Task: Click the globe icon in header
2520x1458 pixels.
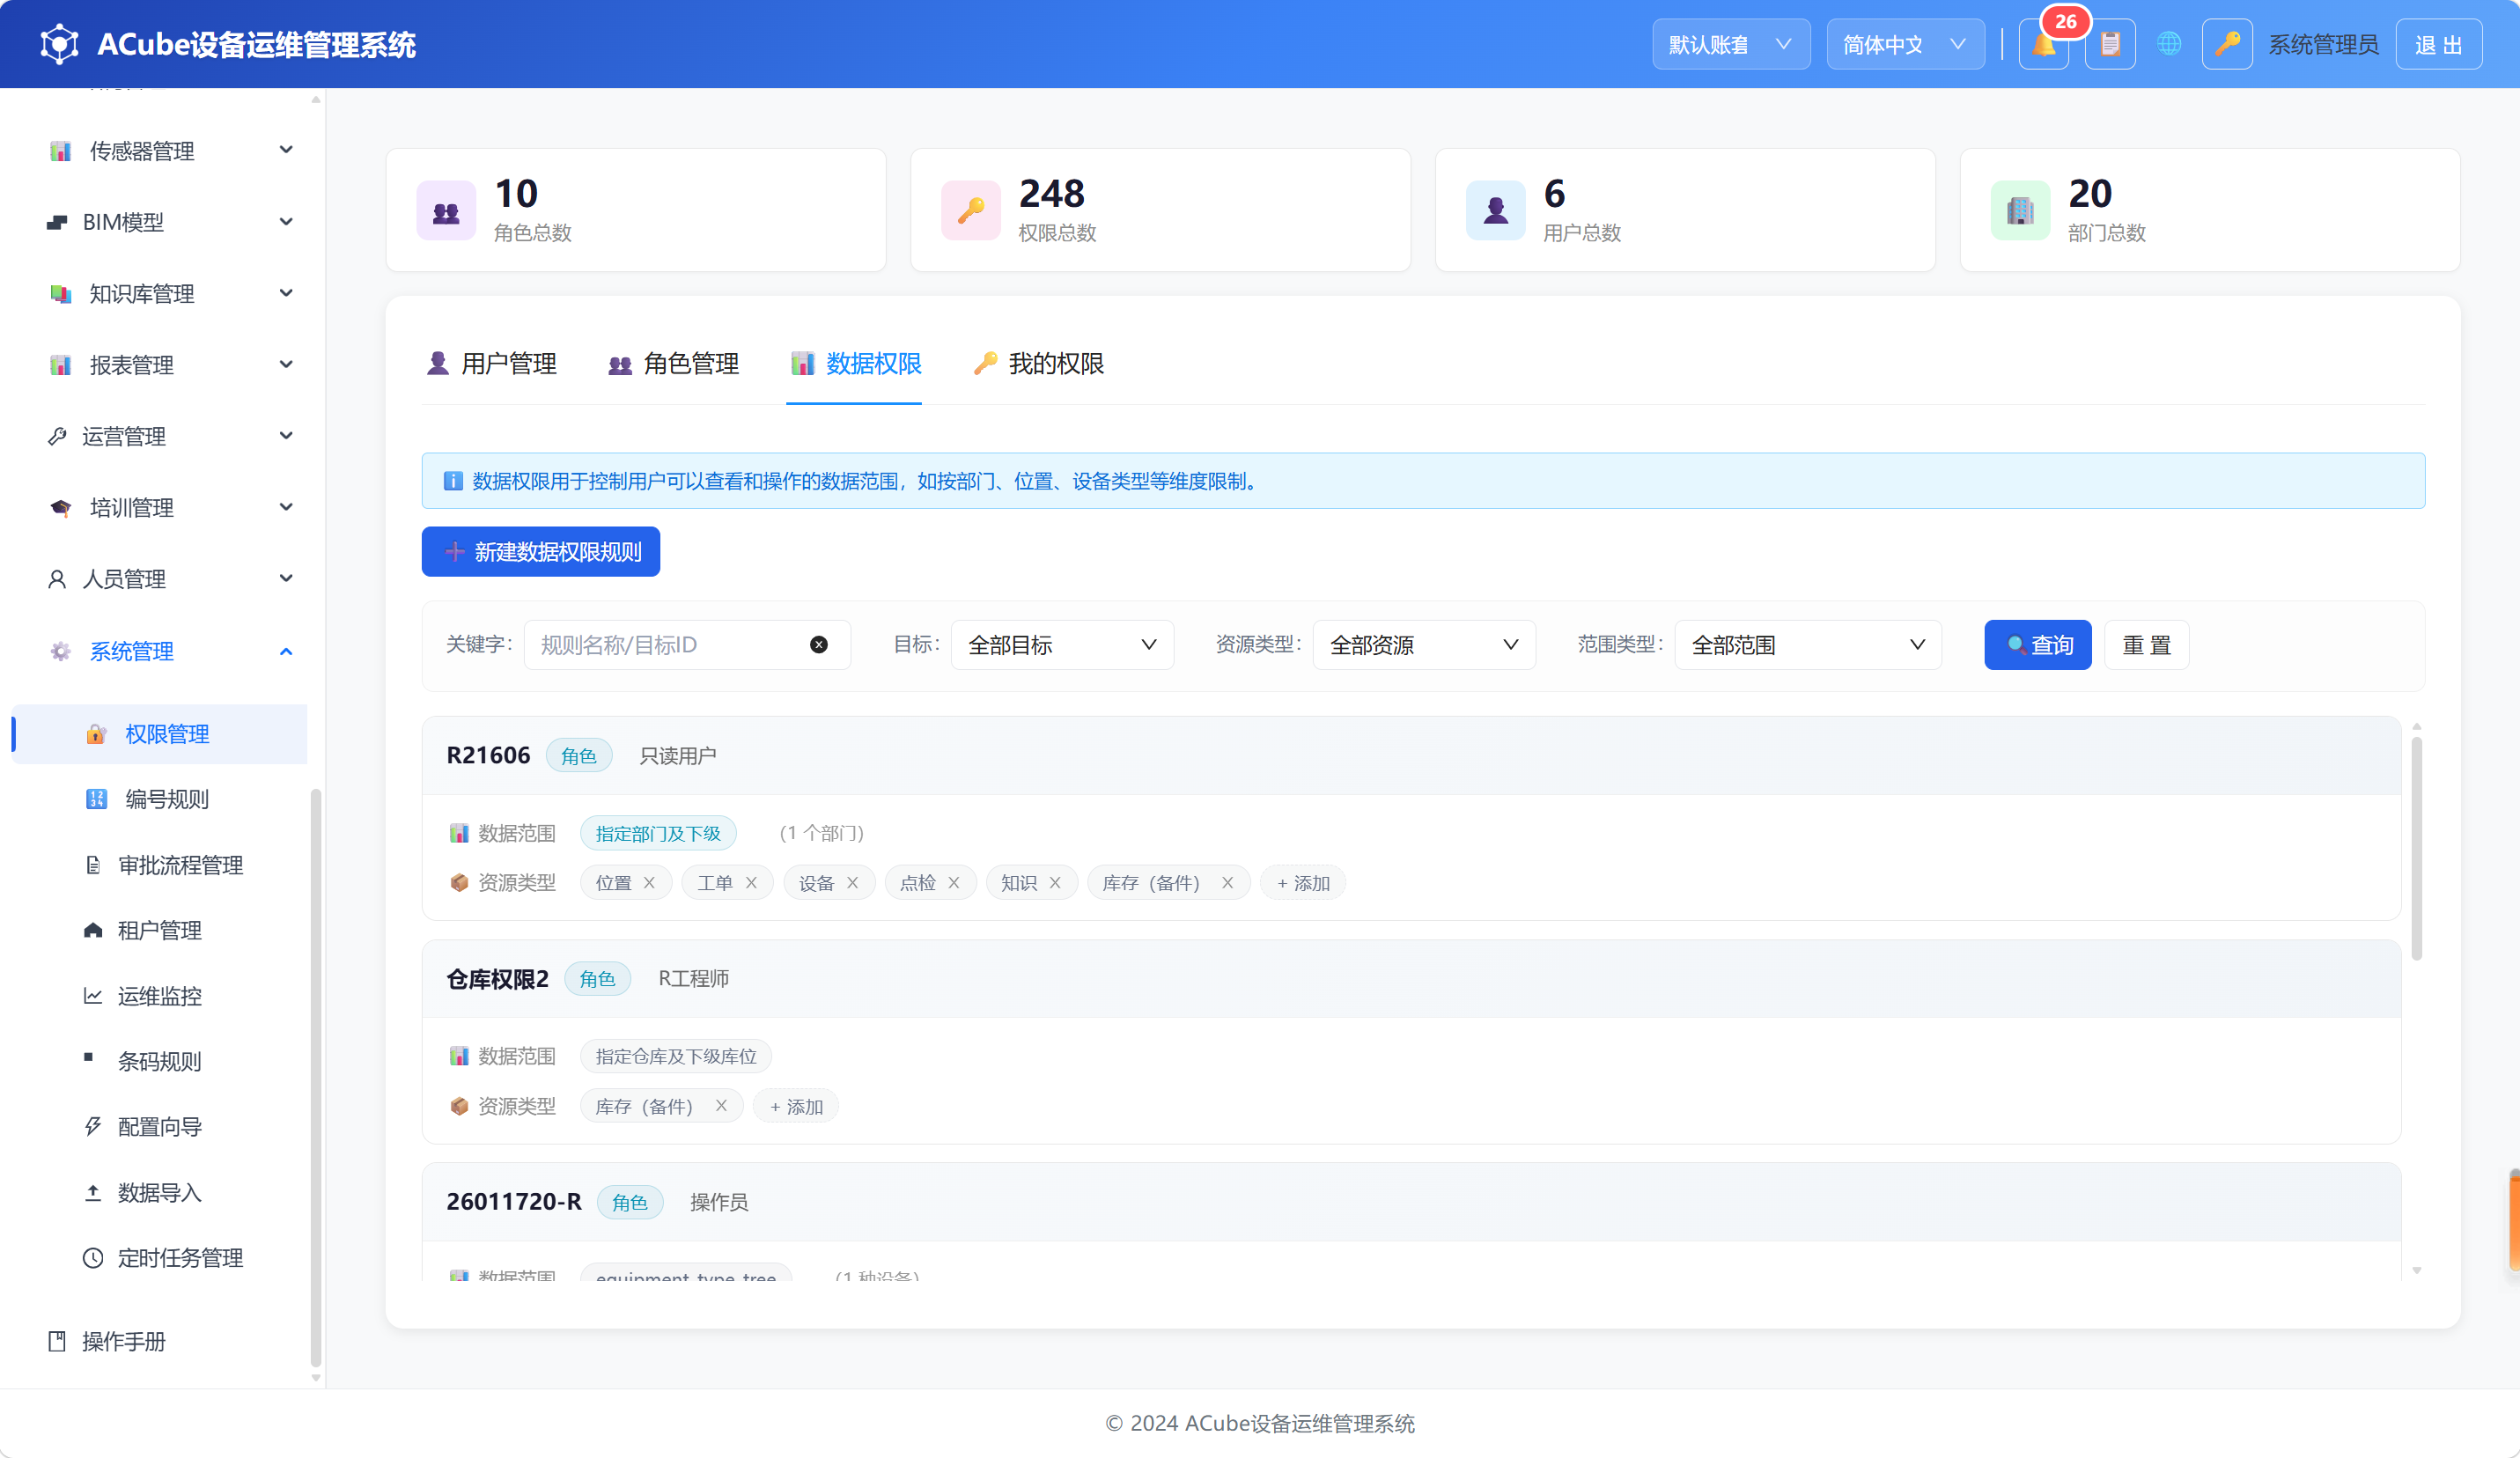Action: click(x=2169, y=45)
